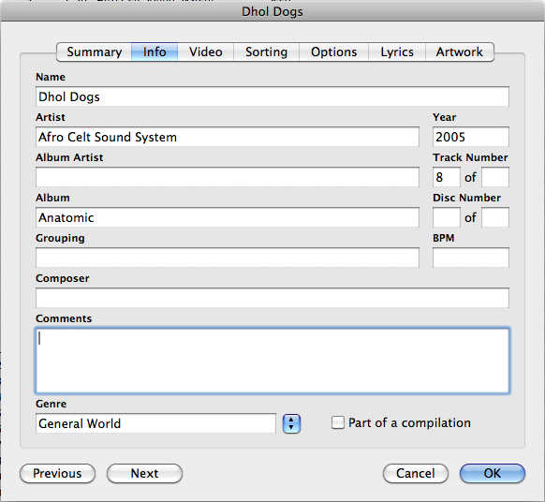Focus the Album Artist field
545x502 pixels.
228,177
